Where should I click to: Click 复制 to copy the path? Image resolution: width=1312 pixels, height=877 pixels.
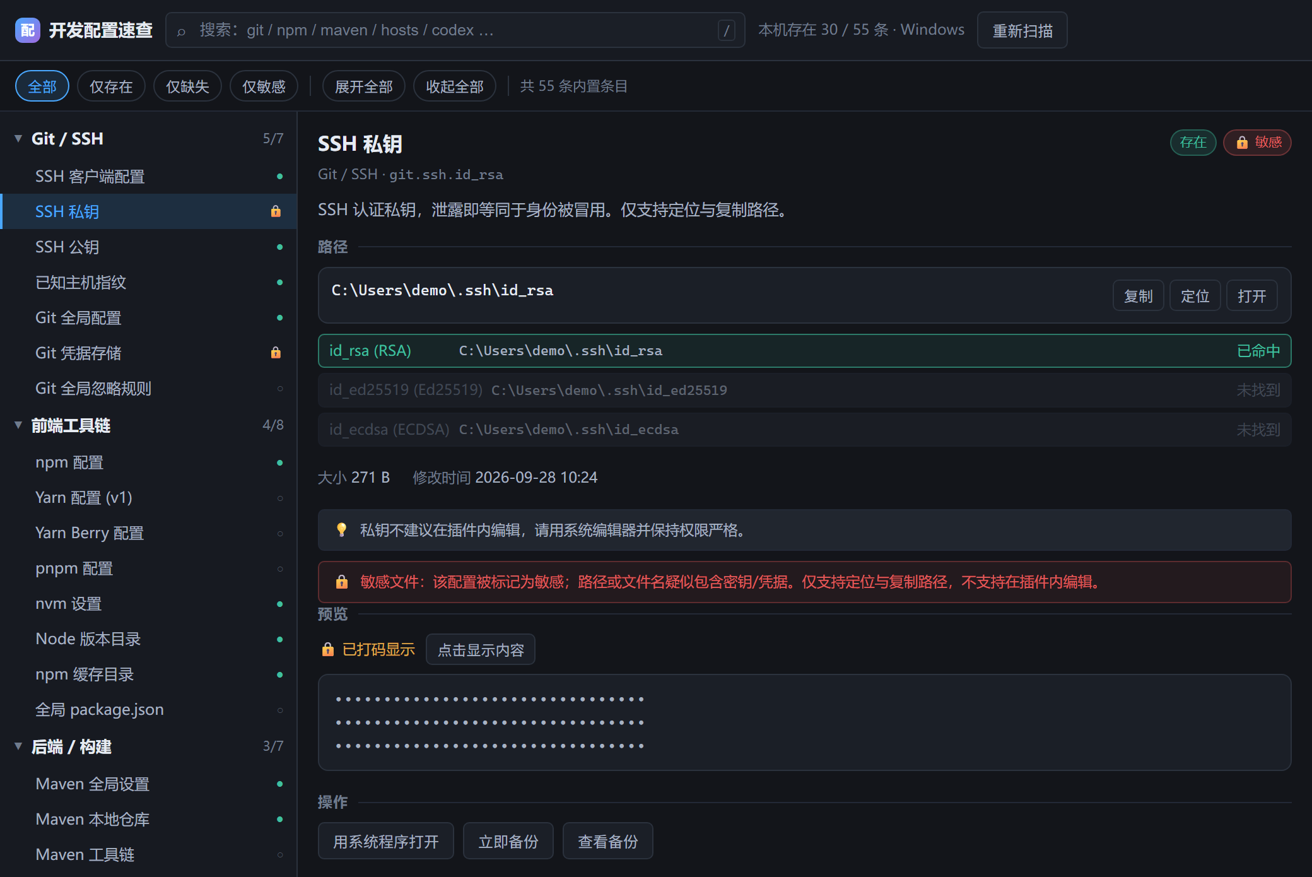point(1139,296)
